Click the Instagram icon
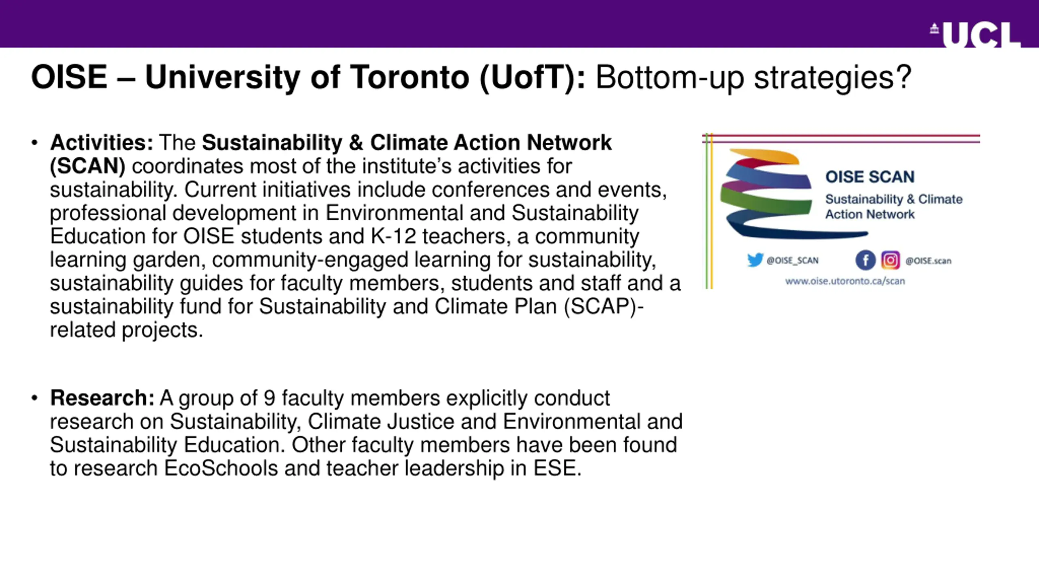1039x584 pixels. (x=890, y=260)
